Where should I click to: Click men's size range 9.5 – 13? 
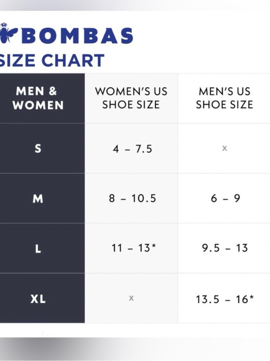[225, 248]
